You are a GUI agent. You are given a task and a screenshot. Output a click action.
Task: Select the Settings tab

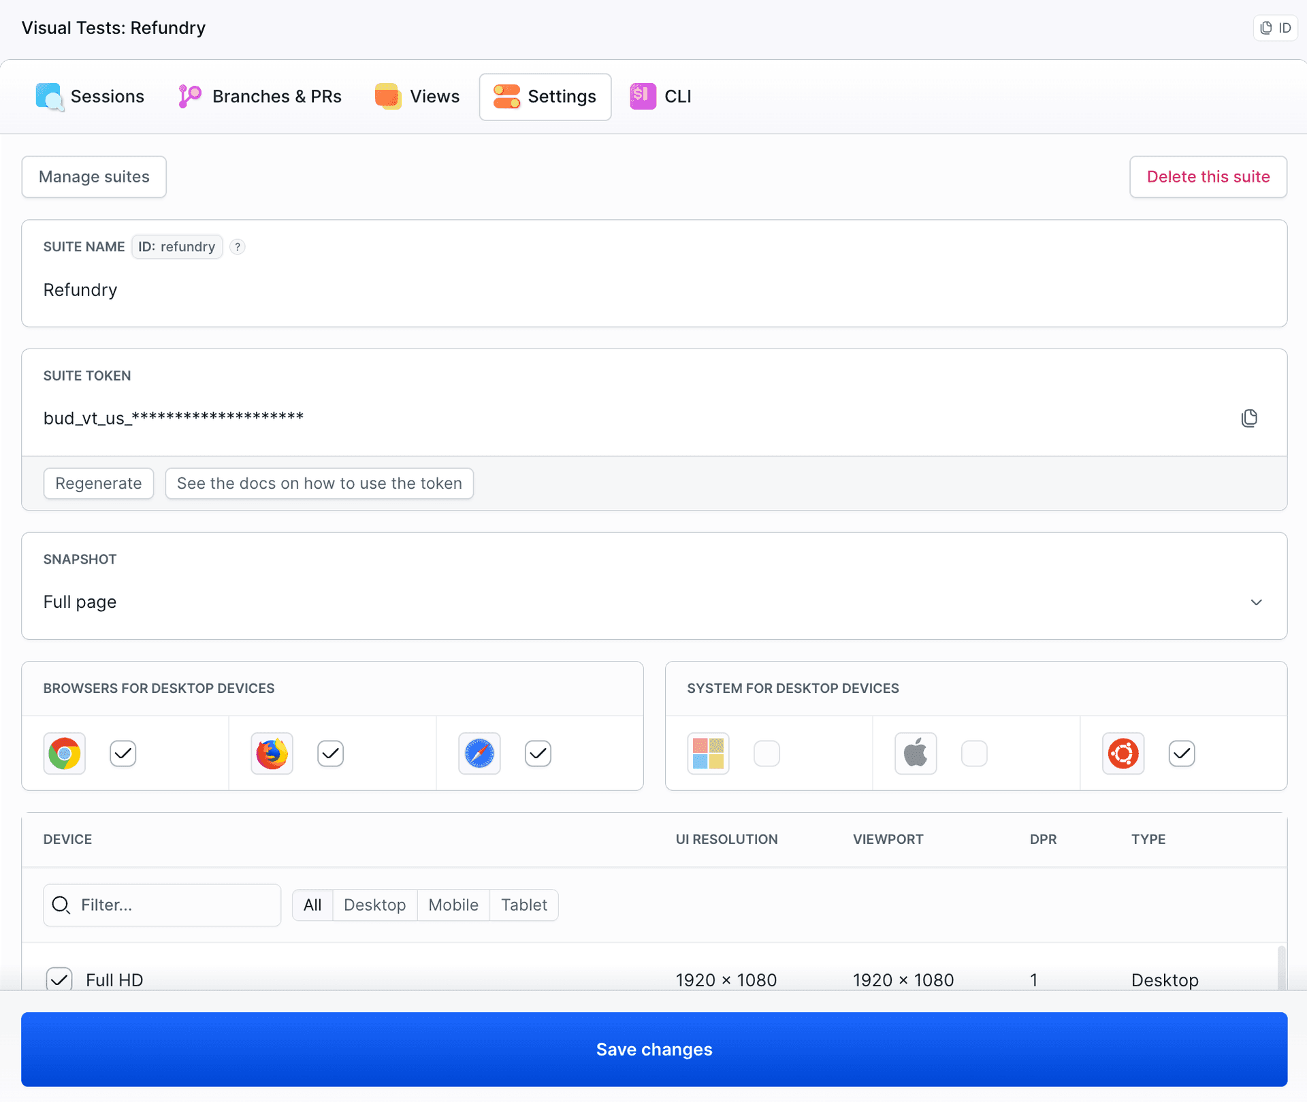[545, 97]
